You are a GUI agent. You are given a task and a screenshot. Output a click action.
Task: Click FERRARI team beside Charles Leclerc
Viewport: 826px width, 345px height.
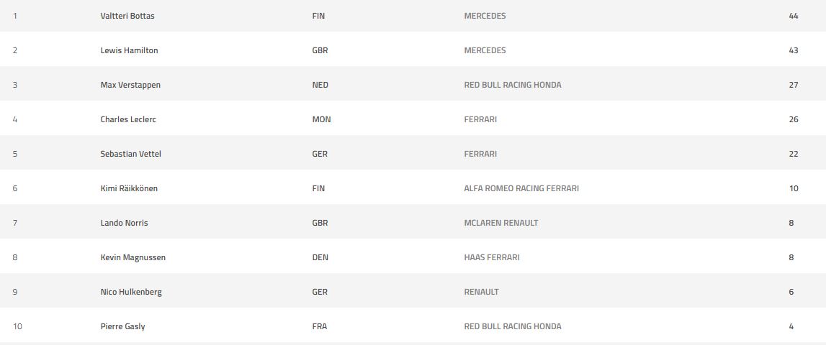[480, 119]
